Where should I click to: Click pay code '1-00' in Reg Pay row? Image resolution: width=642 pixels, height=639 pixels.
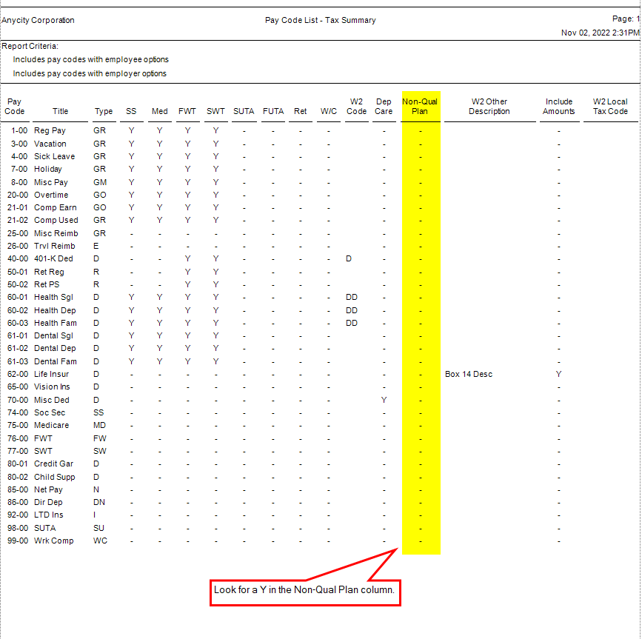[x=19, y=130]
